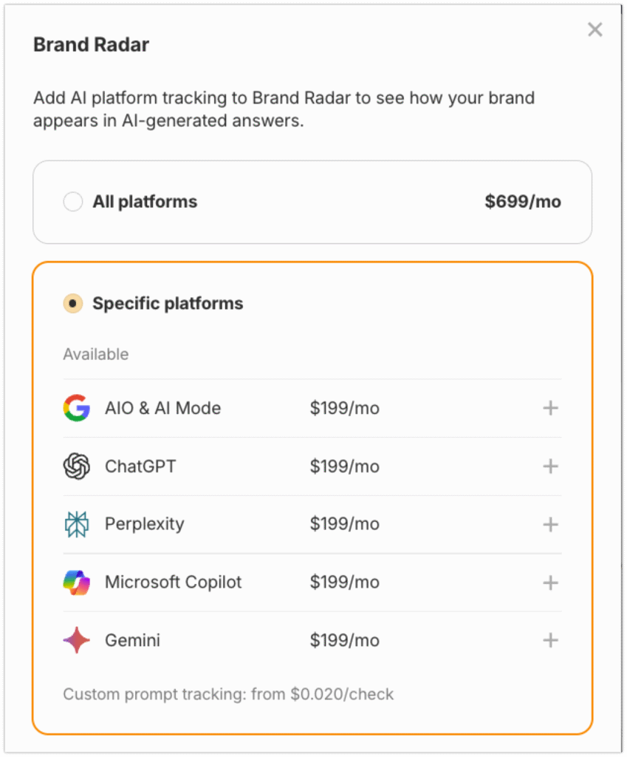Expand the Available platforms list
Image resolution: width=627 pixels, height=757 pixels.
96,354
